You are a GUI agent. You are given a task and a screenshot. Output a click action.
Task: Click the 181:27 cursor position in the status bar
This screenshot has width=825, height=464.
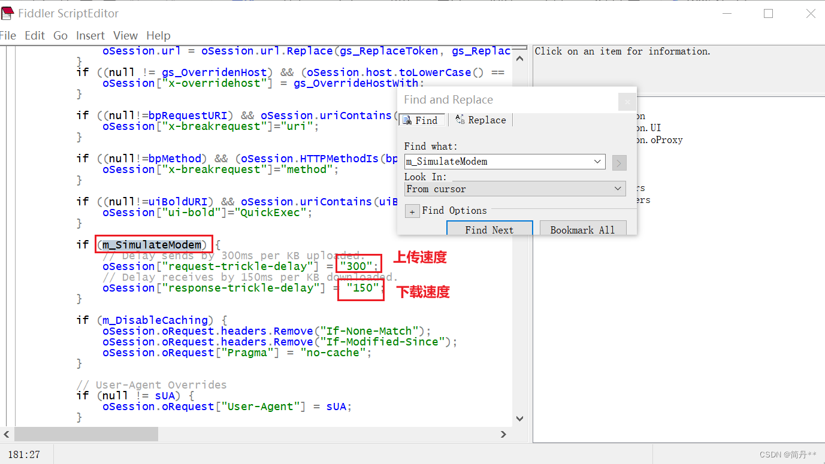click(24, 454)
